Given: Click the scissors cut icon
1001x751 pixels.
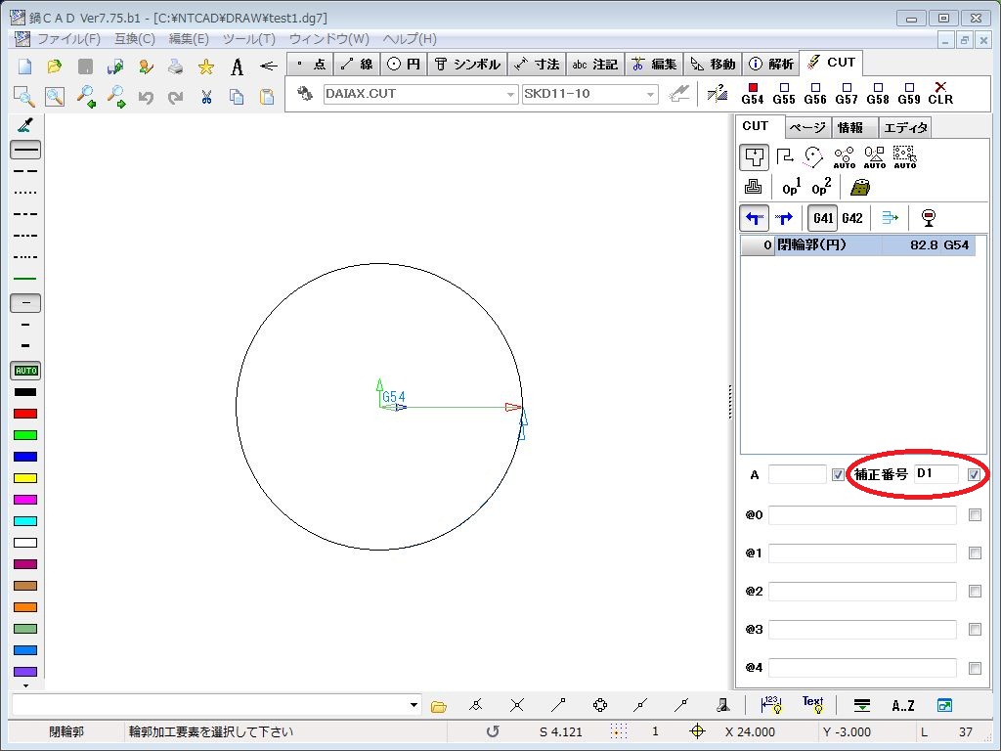Looking at the screenshot, I should point(206,97).
